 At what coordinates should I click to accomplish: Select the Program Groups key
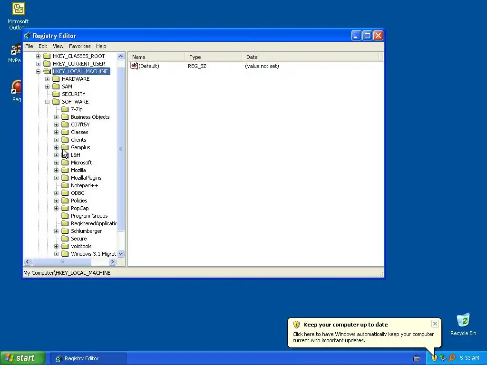point(89,216)
